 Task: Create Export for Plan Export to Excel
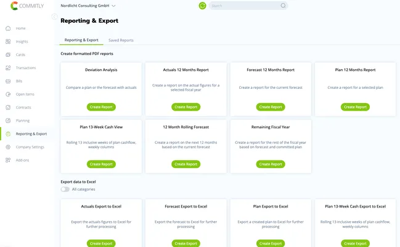click(x=271, y=243)
